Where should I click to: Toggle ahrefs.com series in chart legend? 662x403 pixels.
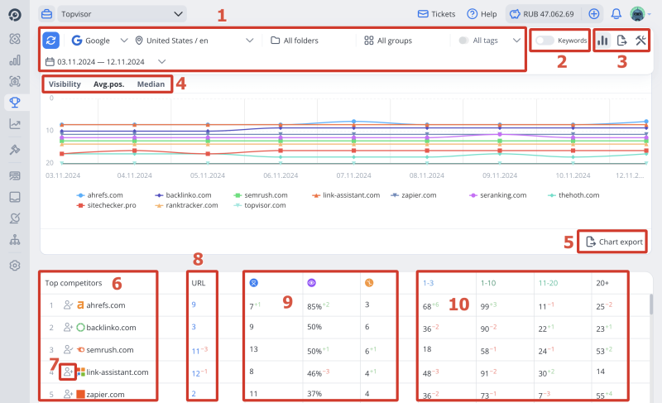pos(99,195)
